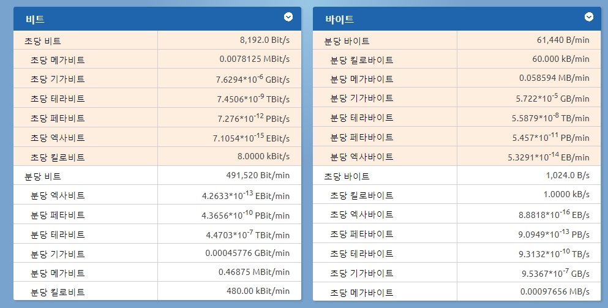
Task: Click the 4.4703*10^-7 TBit/min value
Action: 248,234
